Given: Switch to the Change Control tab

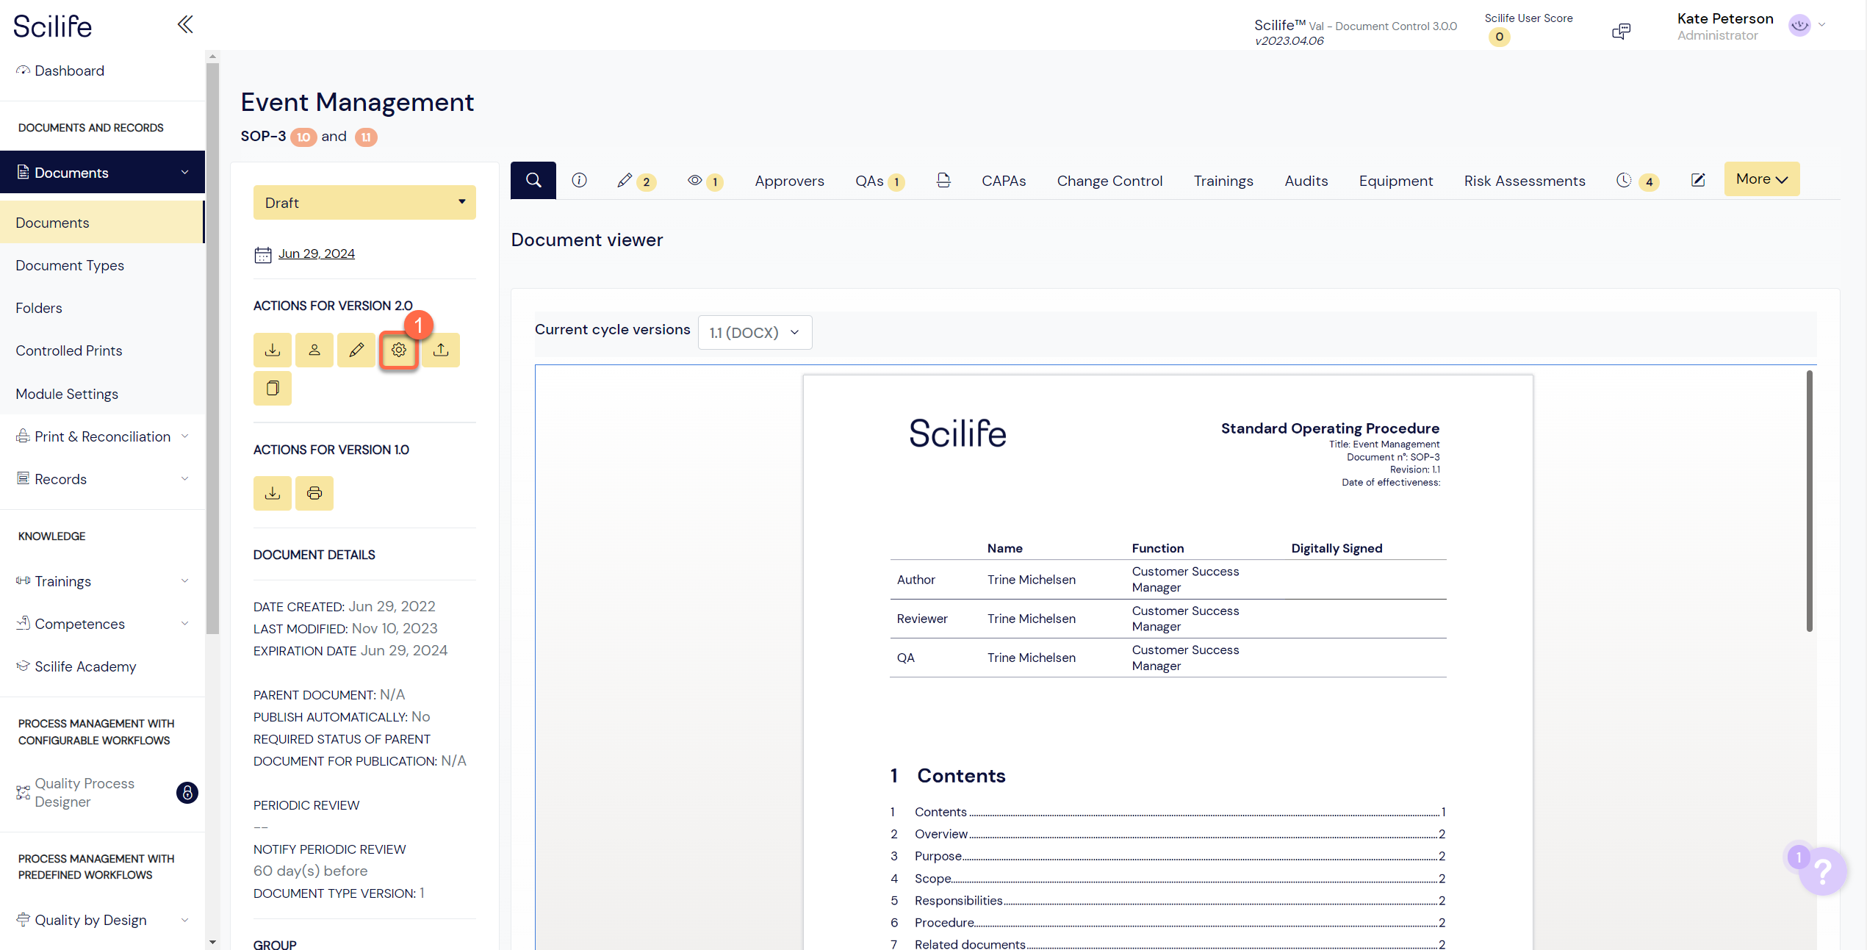Looking at the screenshot, I should 1109,181.
